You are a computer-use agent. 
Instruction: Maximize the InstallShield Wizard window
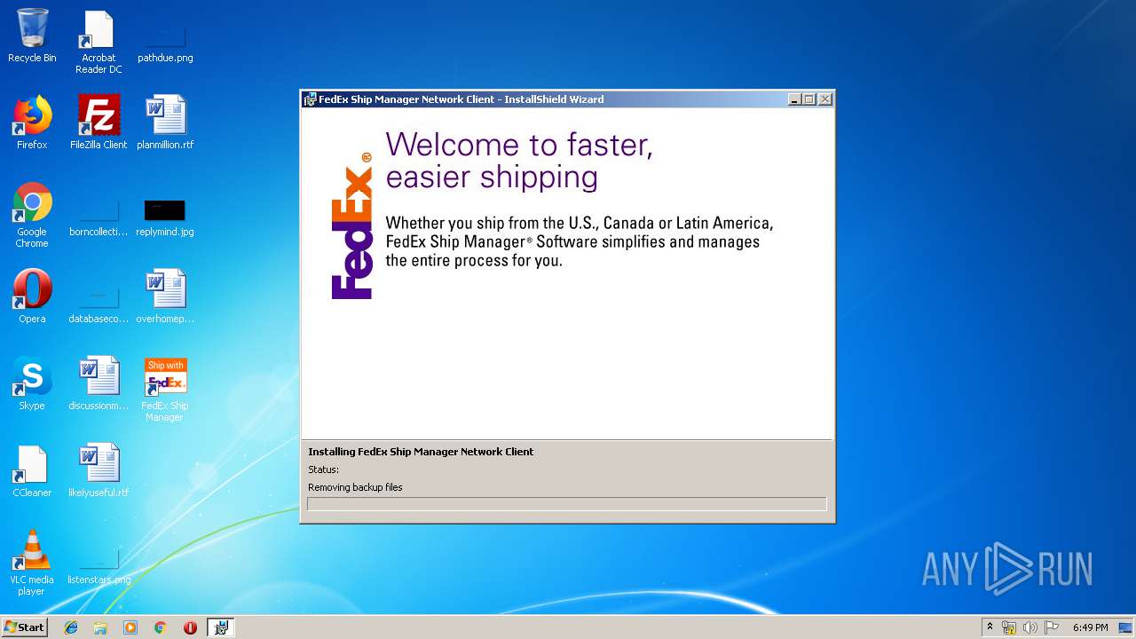[809, 99]
